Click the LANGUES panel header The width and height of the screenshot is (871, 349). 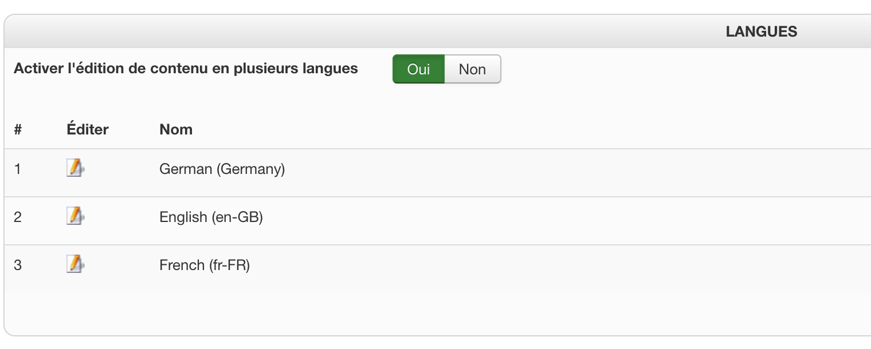coord(761,31)
